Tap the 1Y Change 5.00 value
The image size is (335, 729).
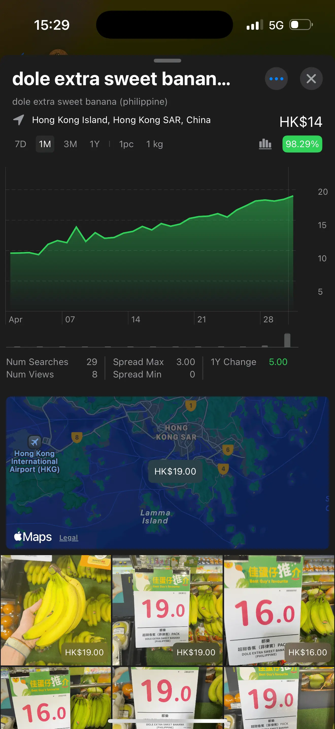(278, 362)
